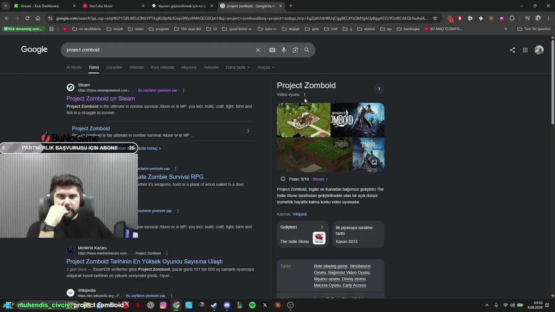555x312 pixels.
Task: Open Discord from the taskbar
Action: pyautogui.click(x=226, y=305)
